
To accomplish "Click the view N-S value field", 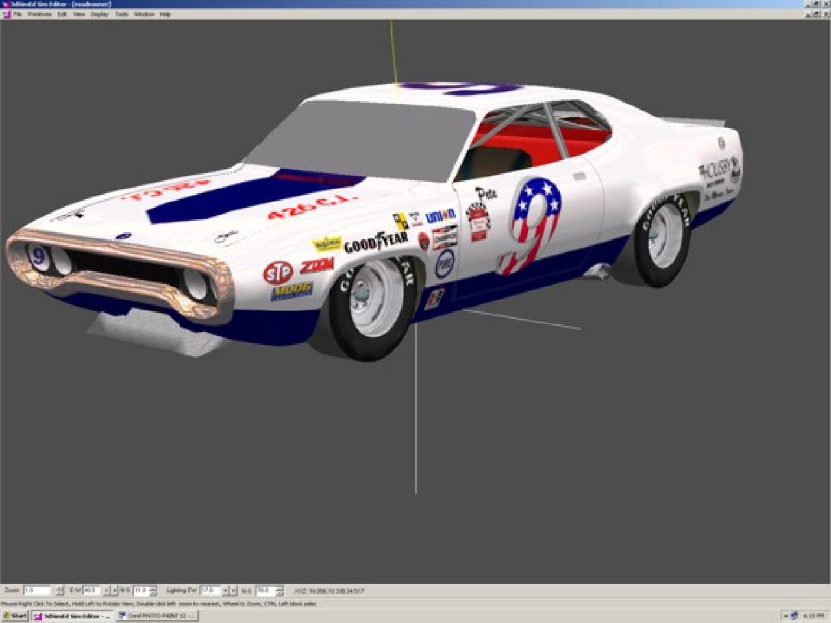I will (140, 591).
